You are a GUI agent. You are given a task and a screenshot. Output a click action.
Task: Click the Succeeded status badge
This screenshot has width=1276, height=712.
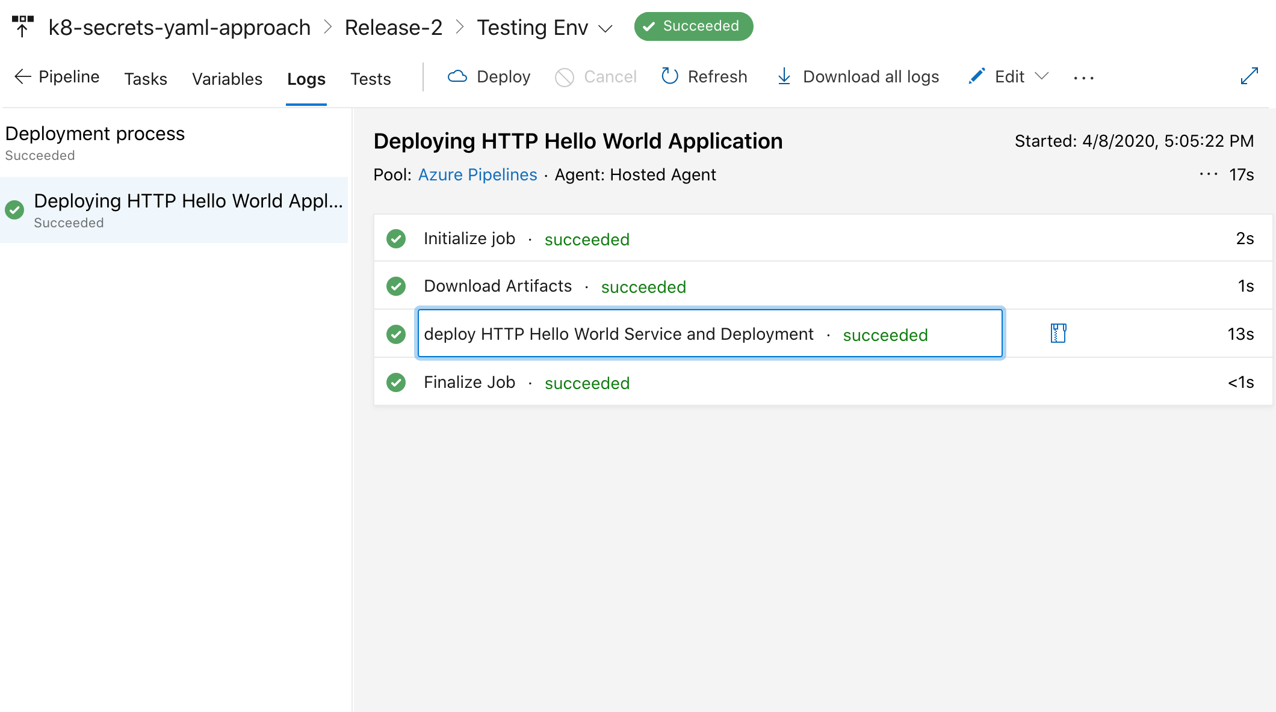693,26
